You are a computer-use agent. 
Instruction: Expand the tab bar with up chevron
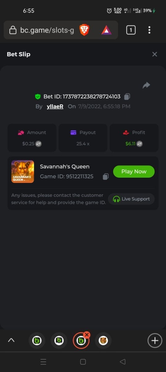pyautogui.click(x=11, y=340)
